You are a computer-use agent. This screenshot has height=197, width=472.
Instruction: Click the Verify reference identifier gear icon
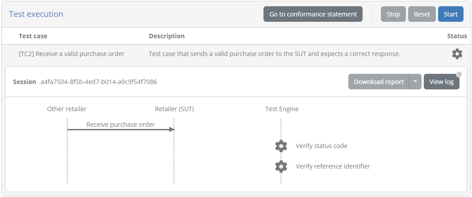(281, 166)
